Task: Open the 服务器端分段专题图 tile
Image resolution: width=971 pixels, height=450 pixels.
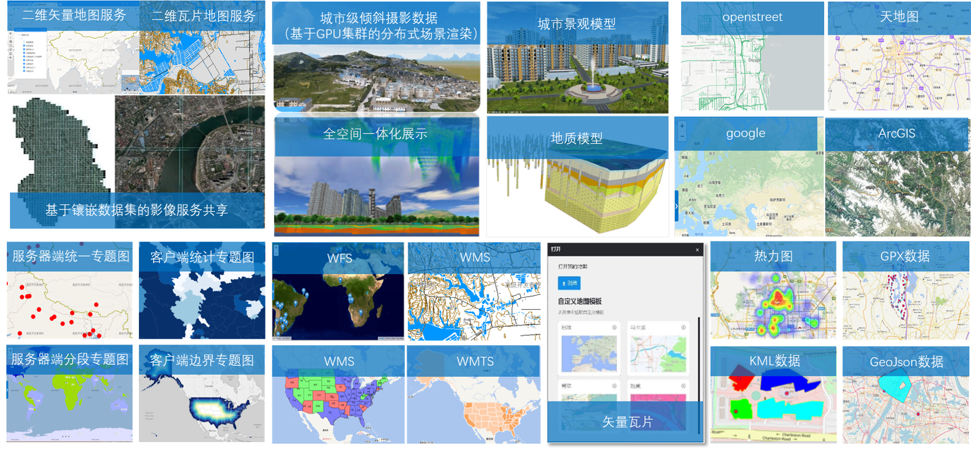Action: pos(70,394)
